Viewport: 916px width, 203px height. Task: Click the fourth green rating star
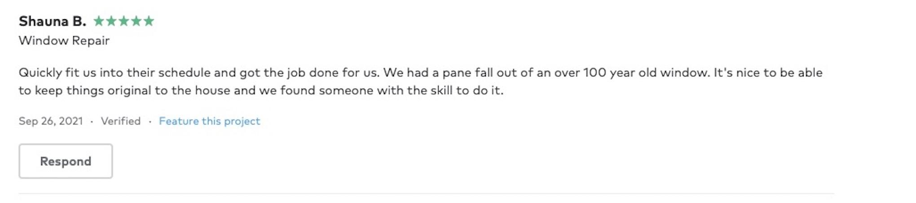[137, 21]
